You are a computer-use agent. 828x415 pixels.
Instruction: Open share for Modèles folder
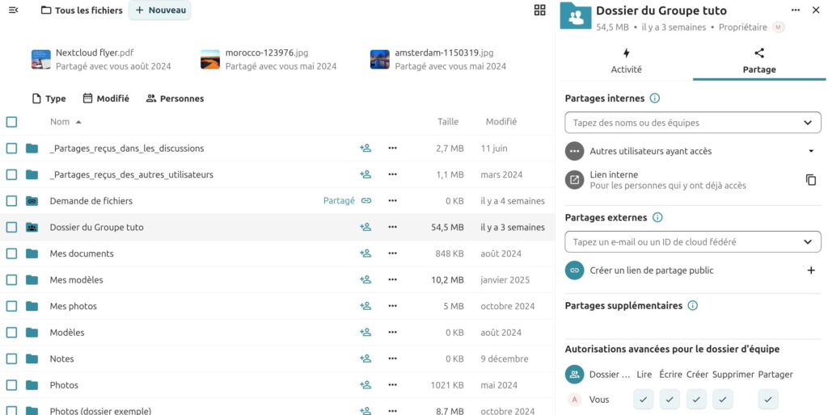coord(365,332)
